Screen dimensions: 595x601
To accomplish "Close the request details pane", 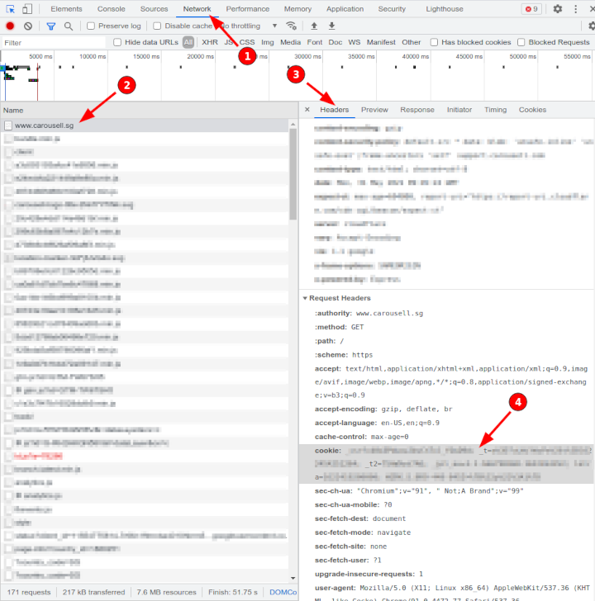I will pos(307,110).
